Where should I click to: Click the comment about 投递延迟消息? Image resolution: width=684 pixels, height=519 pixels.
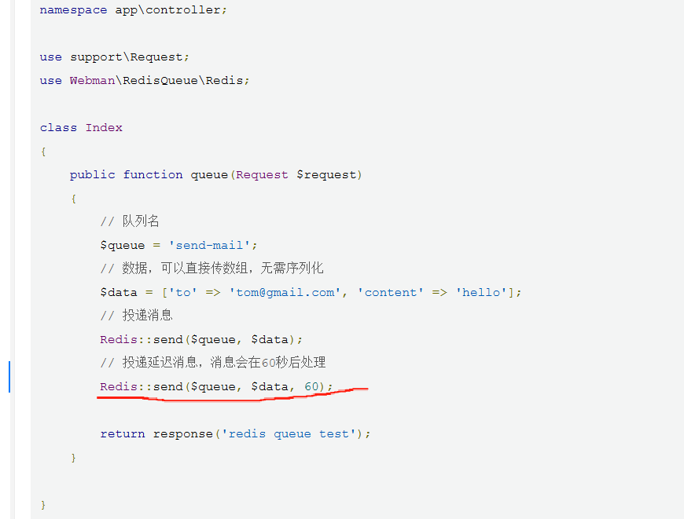pos(213,362)
